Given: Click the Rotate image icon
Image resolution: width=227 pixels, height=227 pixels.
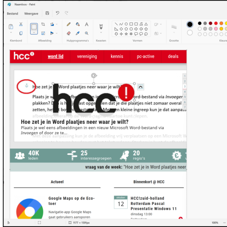Looking at the screenshot, I should tap(52, 24).
